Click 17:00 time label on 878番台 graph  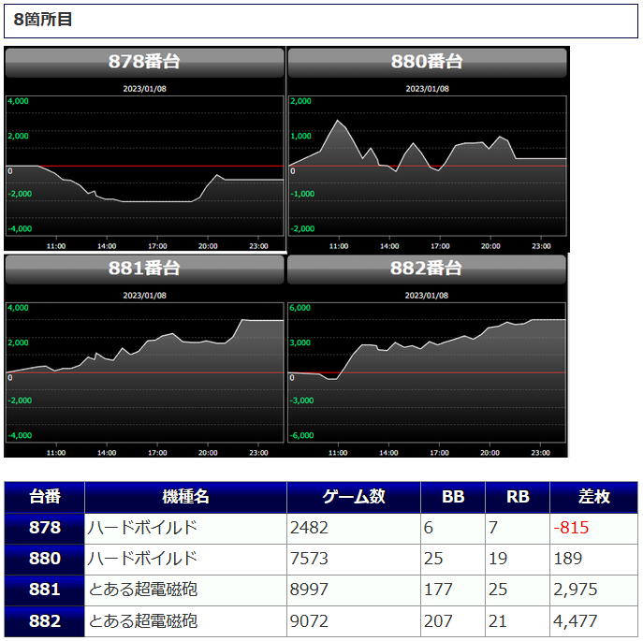coord(157,246)
